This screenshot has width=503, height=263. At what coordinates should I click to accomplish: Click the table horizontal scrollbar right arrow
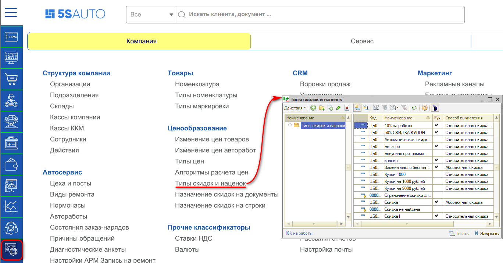[x=490, y=223]
